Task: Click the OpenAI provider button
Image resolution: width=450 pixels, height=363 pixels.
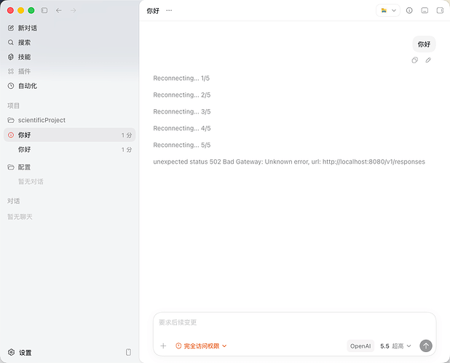Action: point(360,346)
